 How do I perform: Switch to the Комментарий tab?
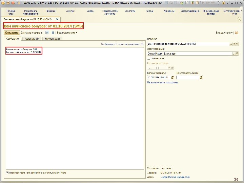(x=52, y=39)
